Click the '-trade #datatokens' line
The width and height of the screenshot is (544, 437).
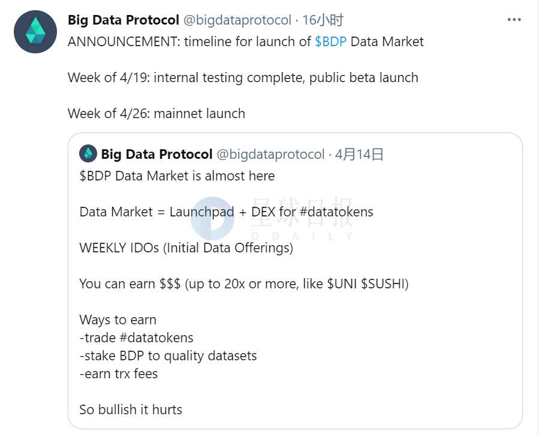coord(136,337)
